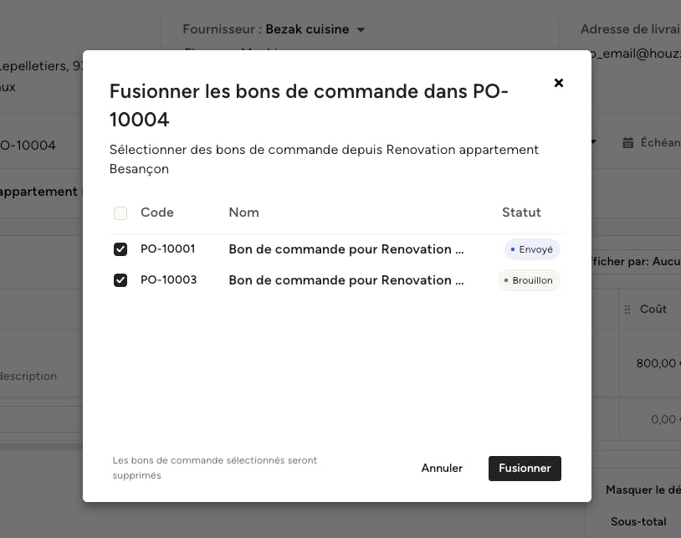681x538 pixels.
Task: Select the PO-10003 order name
Action: [x=346, y=280]
